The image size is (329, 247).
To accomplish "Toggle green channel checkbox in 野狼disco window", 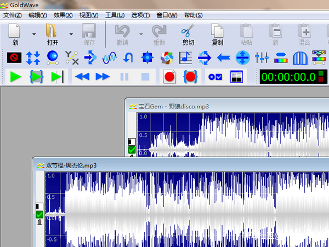I will click(132, 150).
